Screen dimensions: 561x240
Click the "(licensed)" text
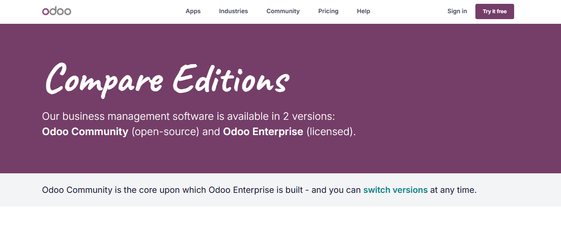coord(331,132)
